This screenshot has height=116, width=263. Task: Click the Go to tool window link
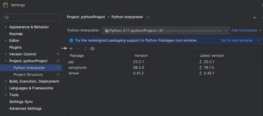237,40
